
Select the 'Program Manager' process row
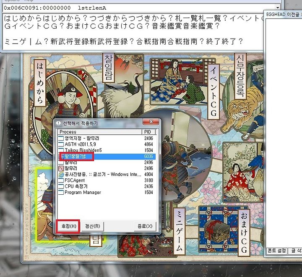tap(107, 192)
